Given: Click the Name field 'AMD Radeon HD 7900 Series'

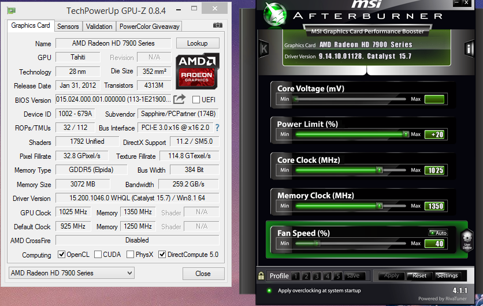Looking at the screenshot, I should pyautogui.click(x=113, y=43).
